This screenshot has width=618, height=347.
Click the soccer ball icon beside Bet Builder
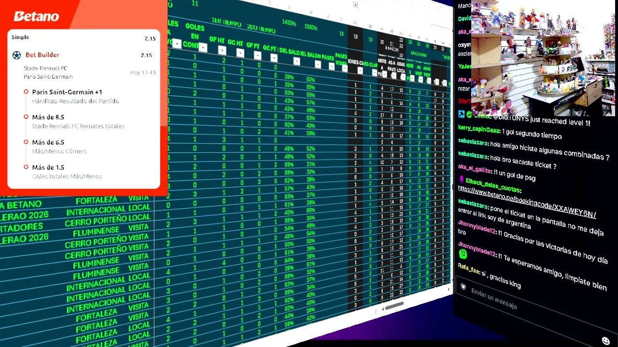coord(17,55)
